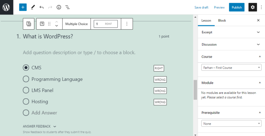Click the question title What is WordPress?
Image resolution: width=265 pixels, height=136 pixels.
pos(48,36)
